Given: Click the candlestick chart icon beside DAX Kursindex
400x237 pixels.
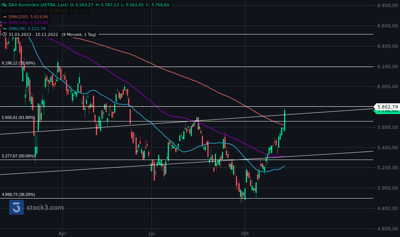Looking at the screenshot, I should (x=4, y=5).
